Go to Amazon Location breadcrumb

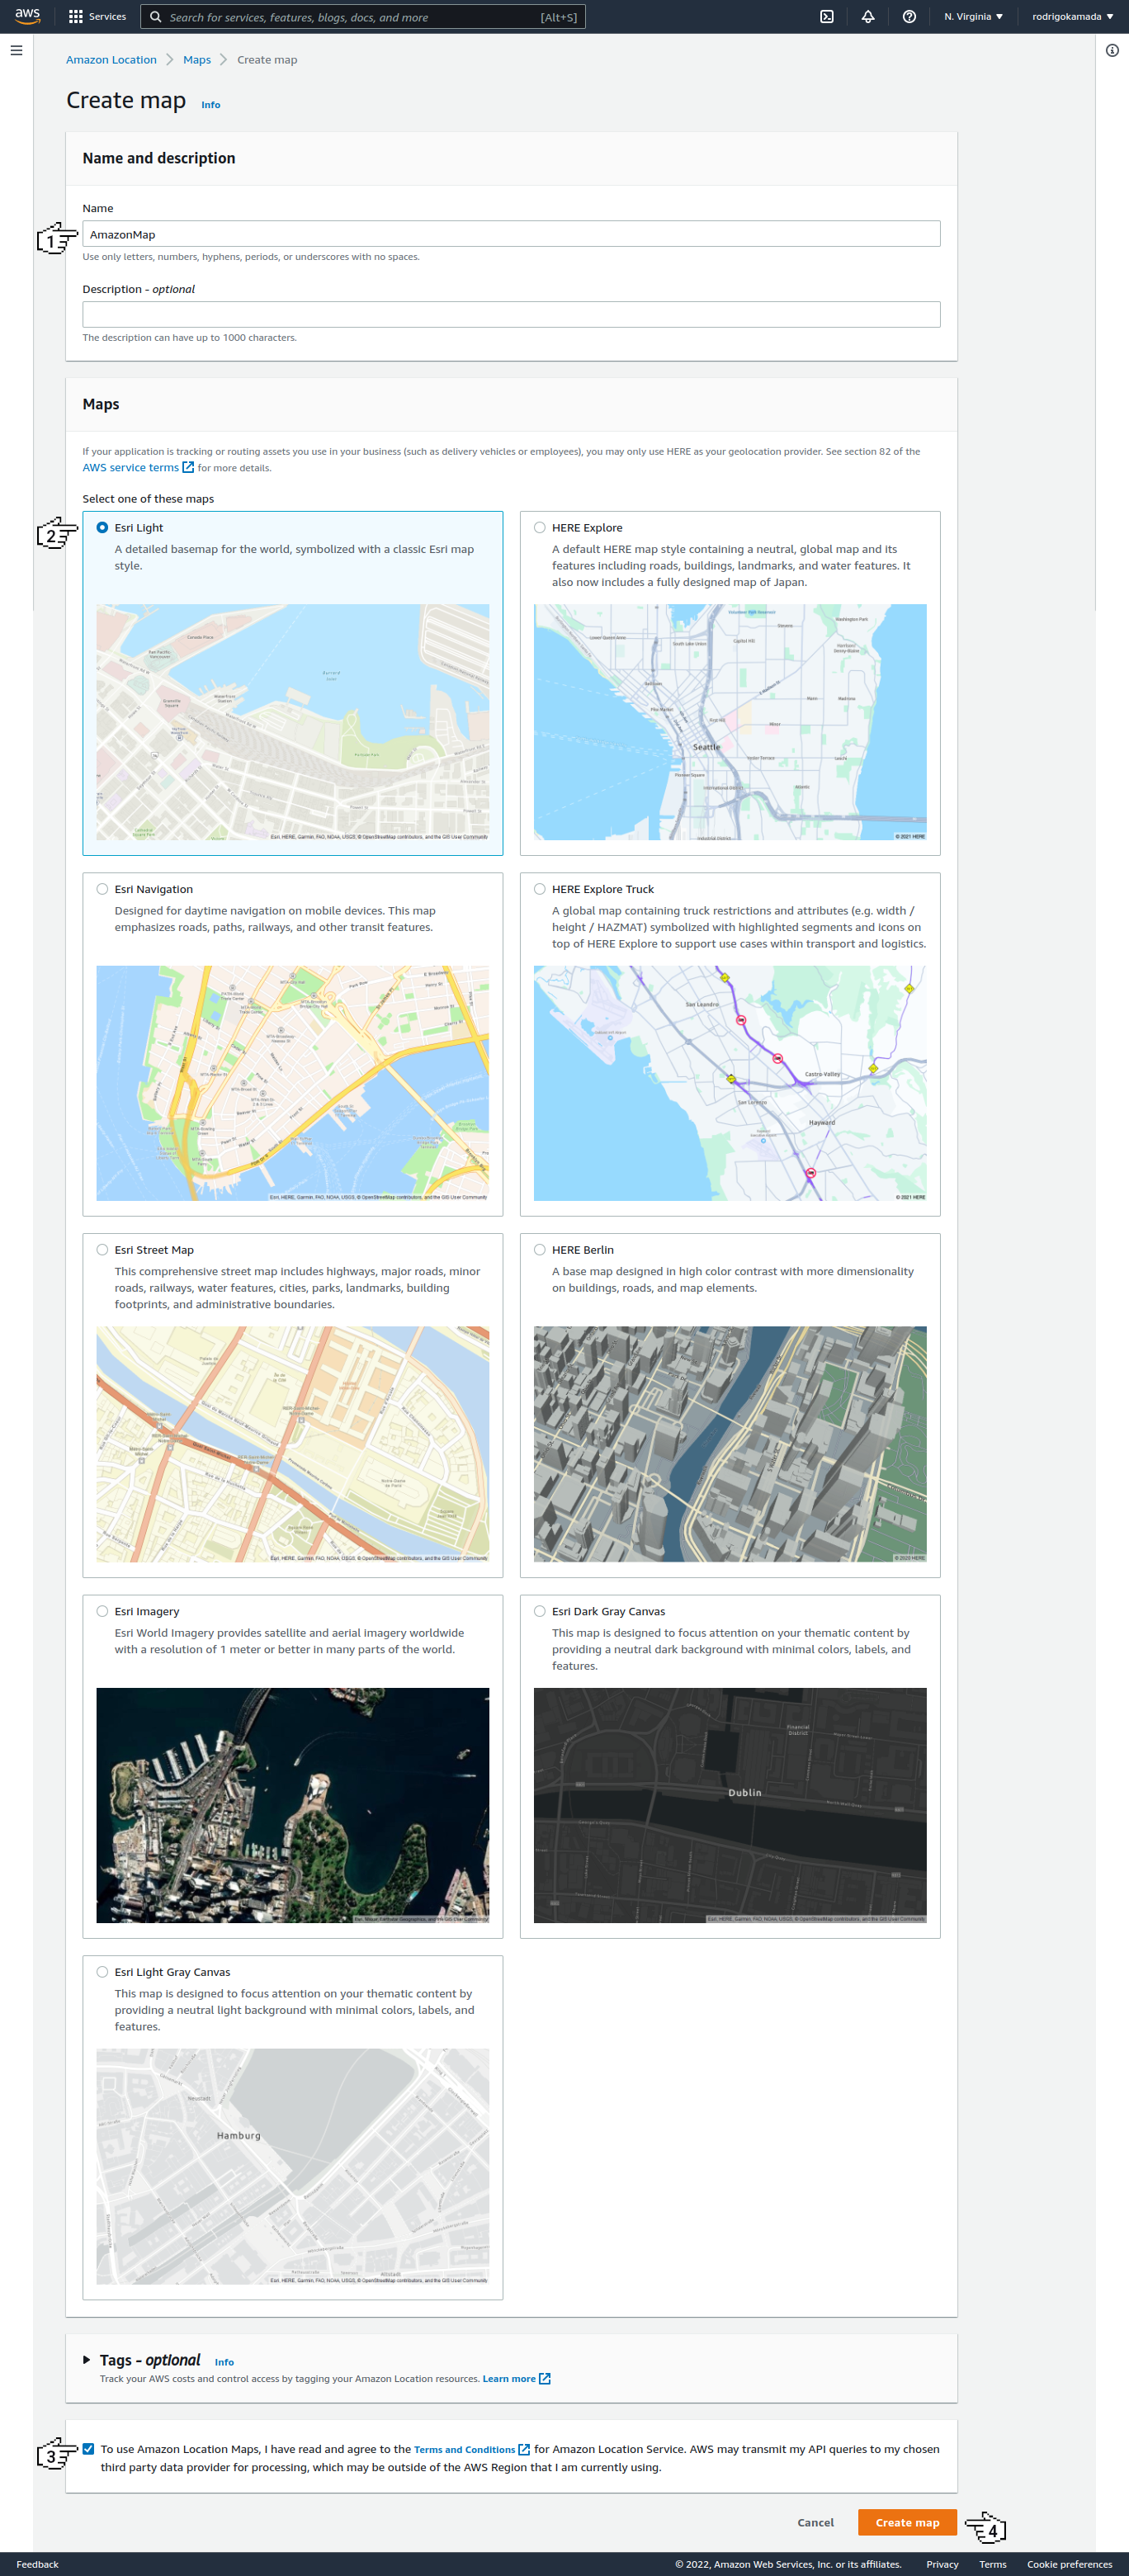(111, 60)
